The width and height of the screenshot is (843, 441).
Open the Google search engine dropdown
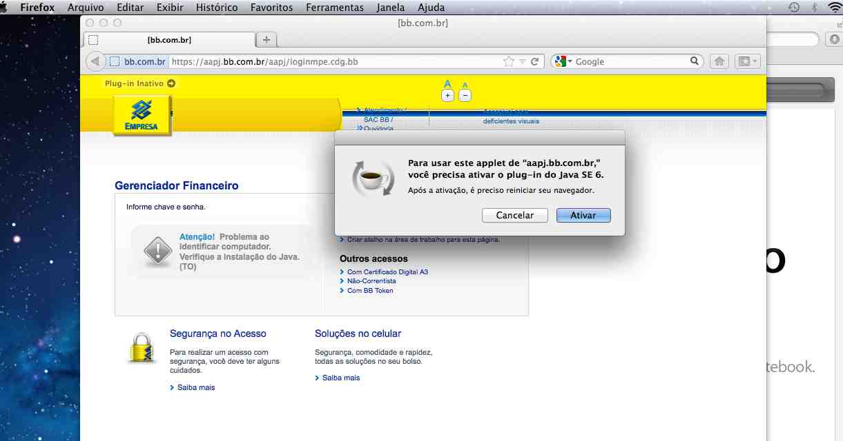click(x=563, y=61)
